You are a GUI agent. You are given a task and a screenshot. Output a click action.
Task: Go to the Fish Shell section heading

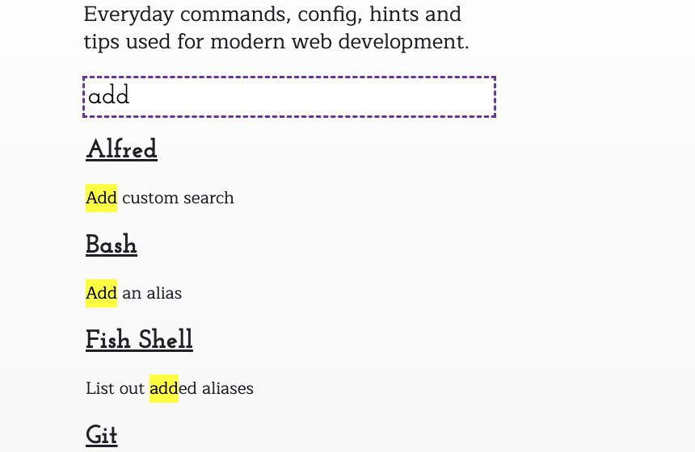tap(139, 340)
